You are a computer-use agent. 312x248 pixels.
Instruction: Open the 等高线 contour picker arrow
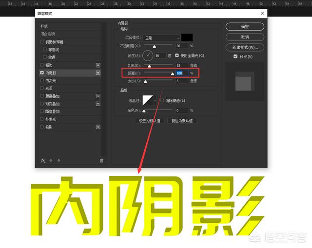click(x=155, y=101)
